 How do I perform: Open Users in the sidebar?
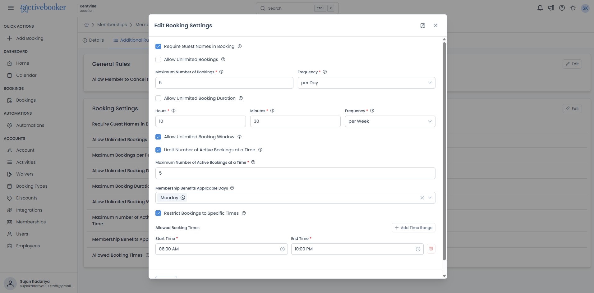coord(22,234)
